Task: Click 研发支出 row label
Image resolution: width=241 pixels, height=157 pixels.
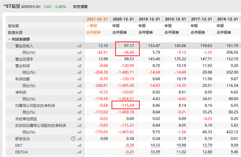Action: pos(22,139)
